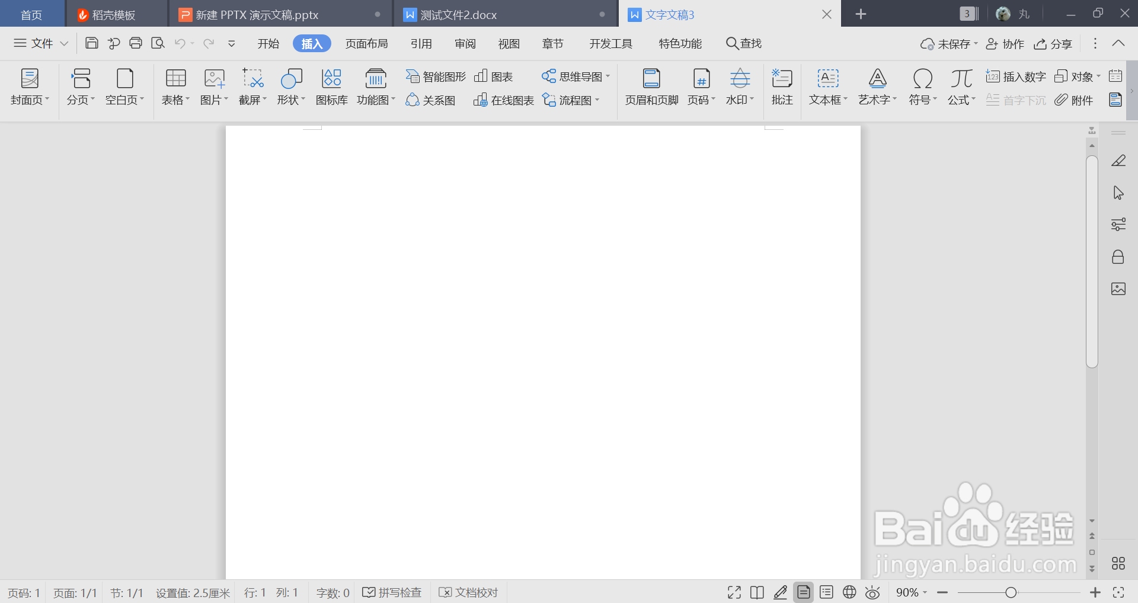Insert a chart using 图表

(494, 76)
